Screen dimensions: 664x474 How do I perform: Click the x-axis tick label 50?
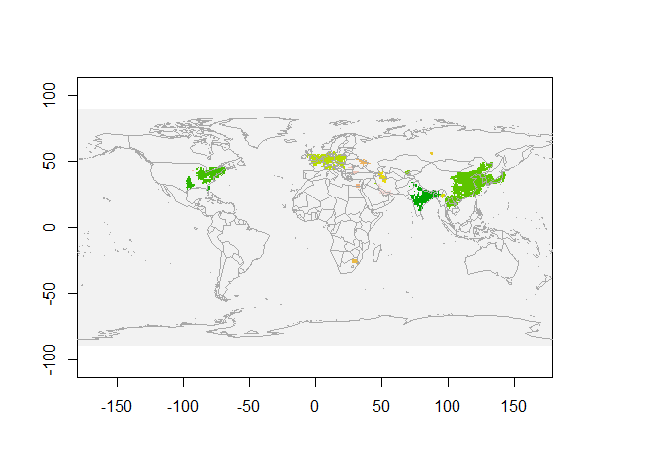(381, 406)
